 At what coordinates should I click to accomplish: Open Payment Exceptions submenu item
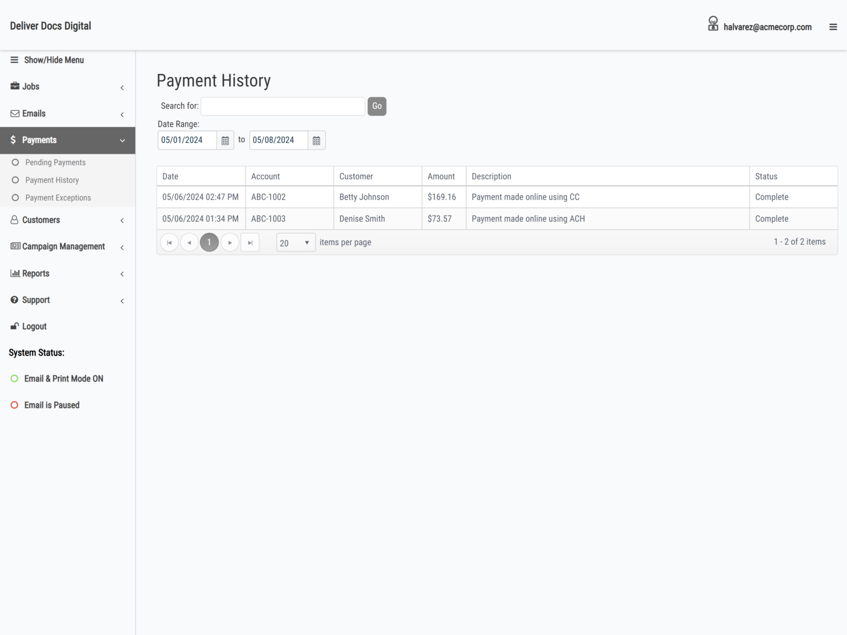coord(58,198)
